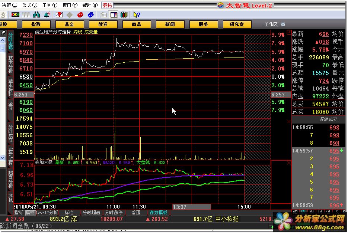The width and height of the screenshot is (348, 233).
Task: Click the stacked books icon
Action: [x=124, y=15]
